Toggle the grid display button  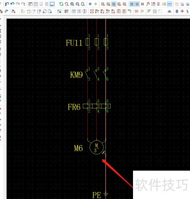click(x=132, y=4)
